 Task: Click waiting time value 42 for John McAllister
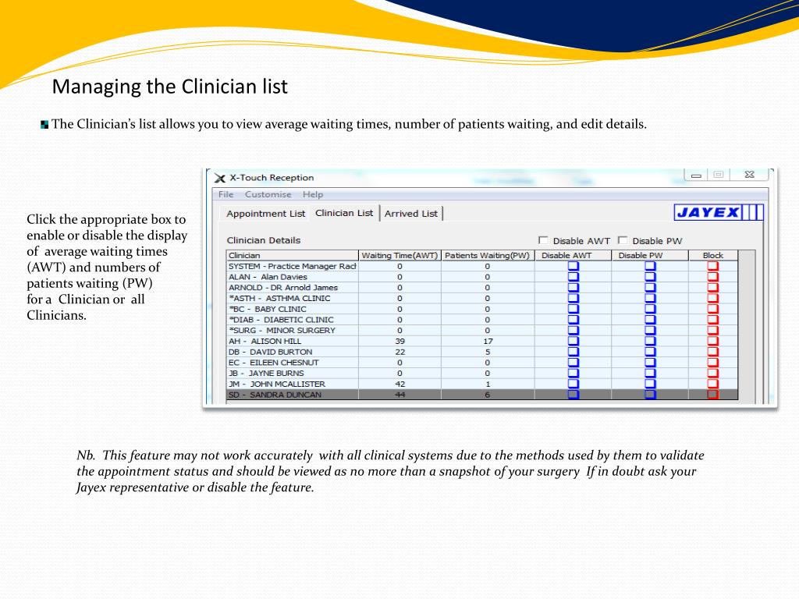point(400,384)
